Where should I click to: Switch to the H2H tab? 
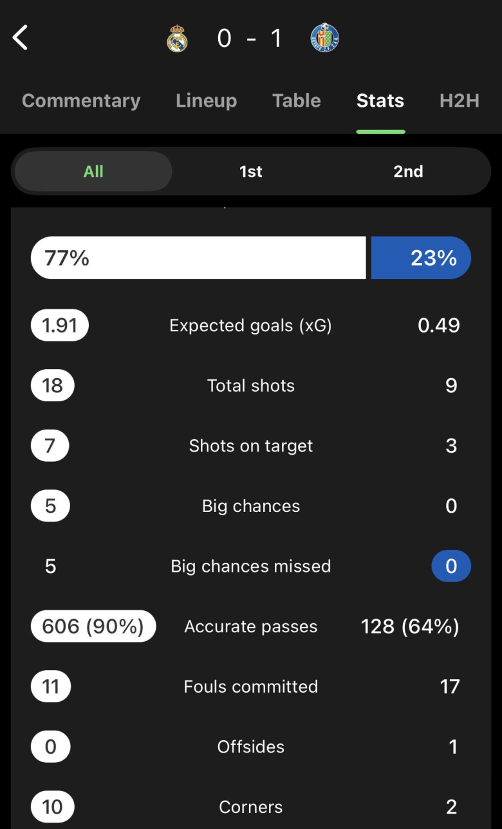[459, 101]
